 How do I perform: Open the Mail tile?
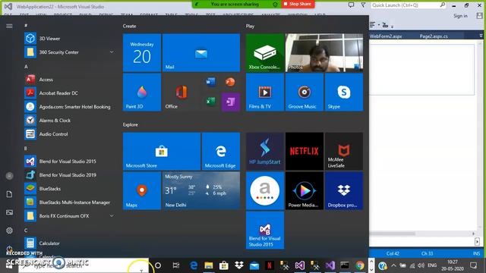point(201,53)
